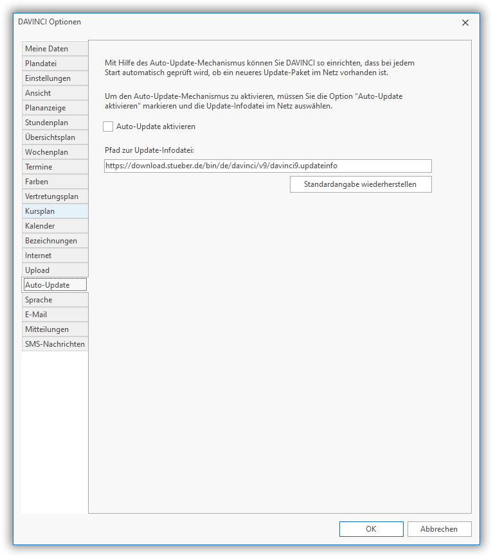Click the Update-Infodatei path input field
The width and height of the screenshot is (493, 558).
pos(267,166)
